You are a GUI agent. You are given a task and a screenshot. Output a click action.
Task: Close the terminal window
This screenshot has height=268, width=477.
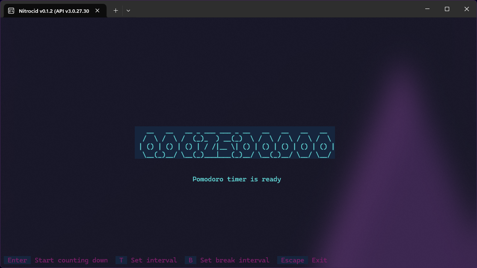(466, 9)
